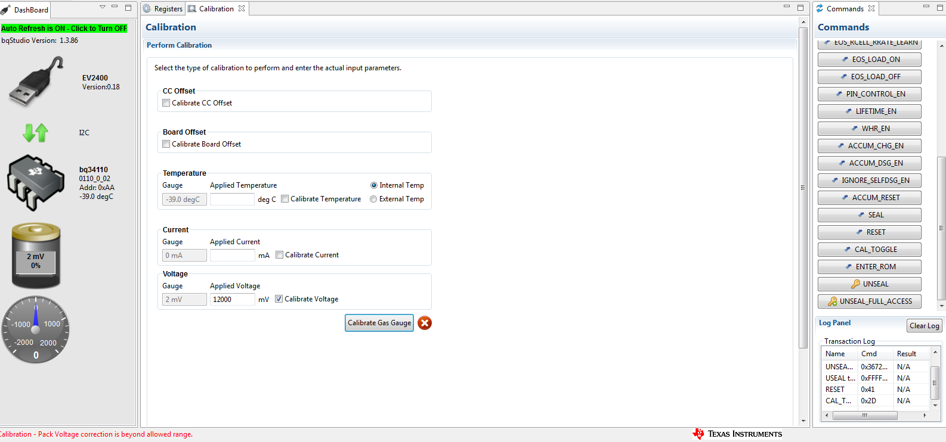Click the Texas Instruments logo
This screenshot has height=442, width=946.
tap(737, 434)
